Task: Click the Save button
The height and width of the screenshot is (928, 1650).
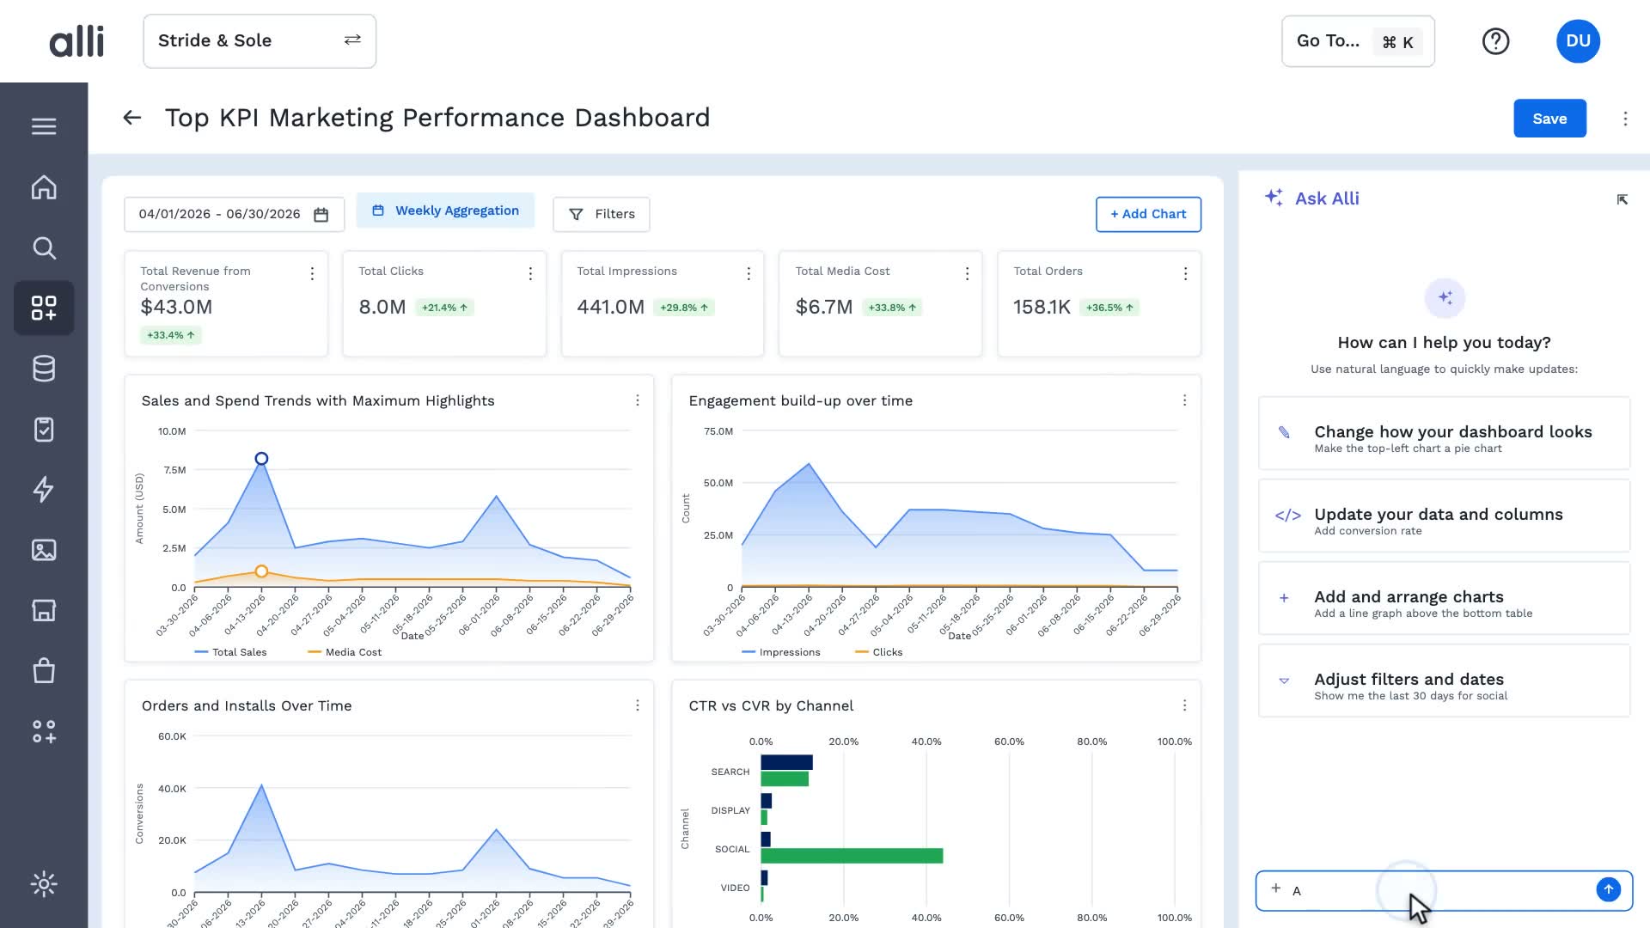Action: pos(1549,119)
